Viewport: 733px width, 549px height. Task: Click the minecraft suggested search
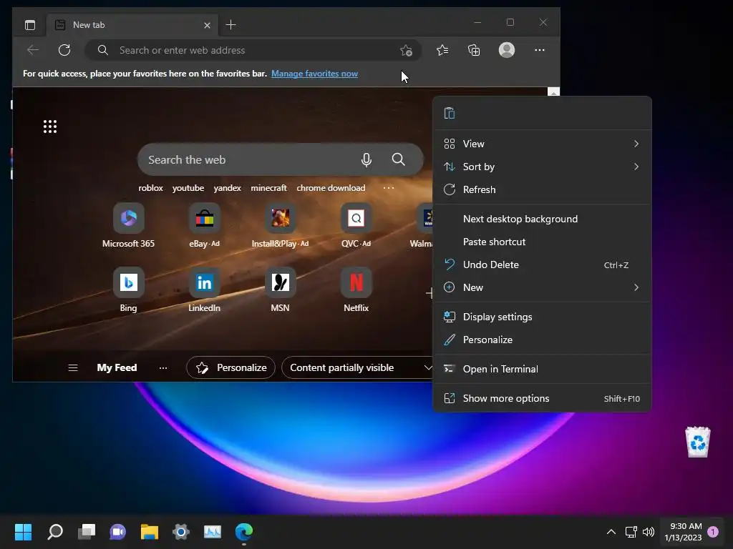pos(269,188)
